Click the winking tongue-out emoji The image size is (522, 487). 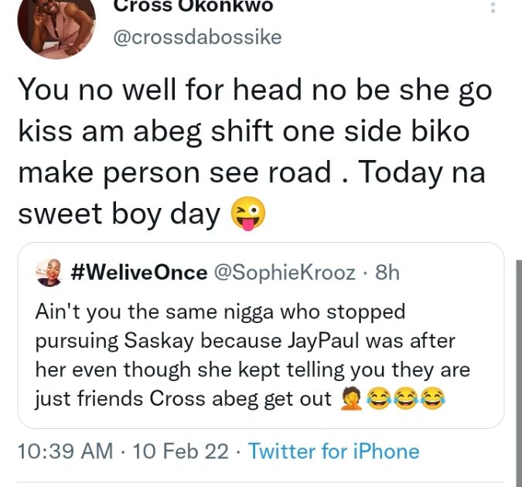249,214
